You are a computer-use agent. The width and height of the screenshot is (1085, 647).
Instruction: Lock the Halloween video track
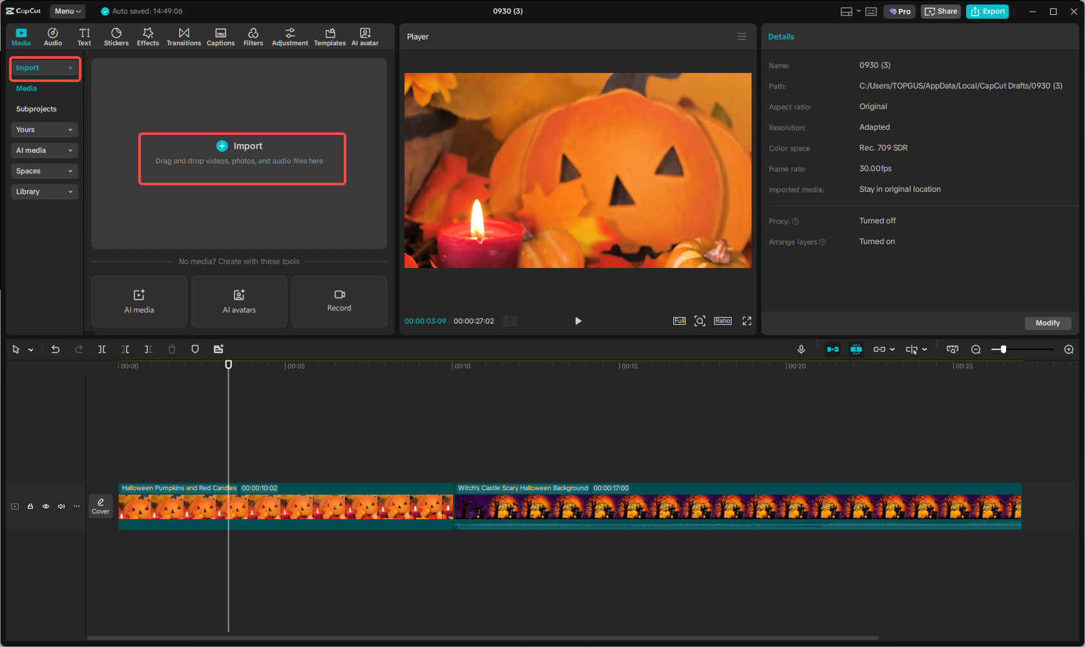click(x=30, y=506)
